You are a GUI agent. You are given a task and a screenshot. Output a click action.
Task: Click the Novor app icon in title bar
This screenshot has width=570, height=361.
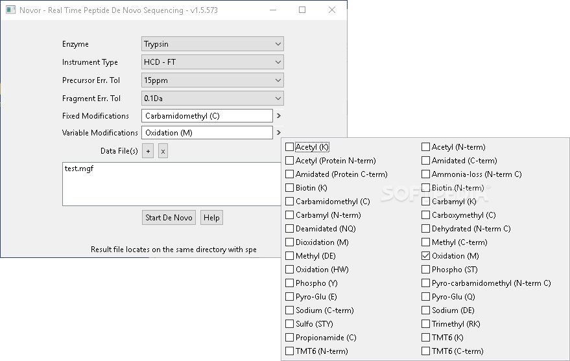click(10, 10)
